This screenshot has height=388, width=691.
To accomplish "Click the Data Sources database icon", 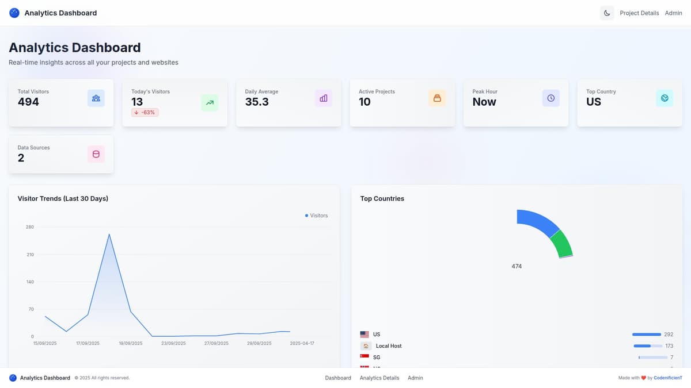I will coord(96,154).
